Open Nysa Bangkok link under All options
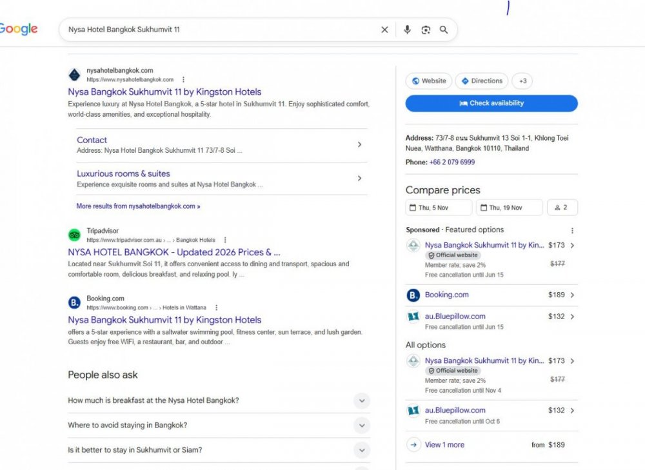 (x=484, y=360)
